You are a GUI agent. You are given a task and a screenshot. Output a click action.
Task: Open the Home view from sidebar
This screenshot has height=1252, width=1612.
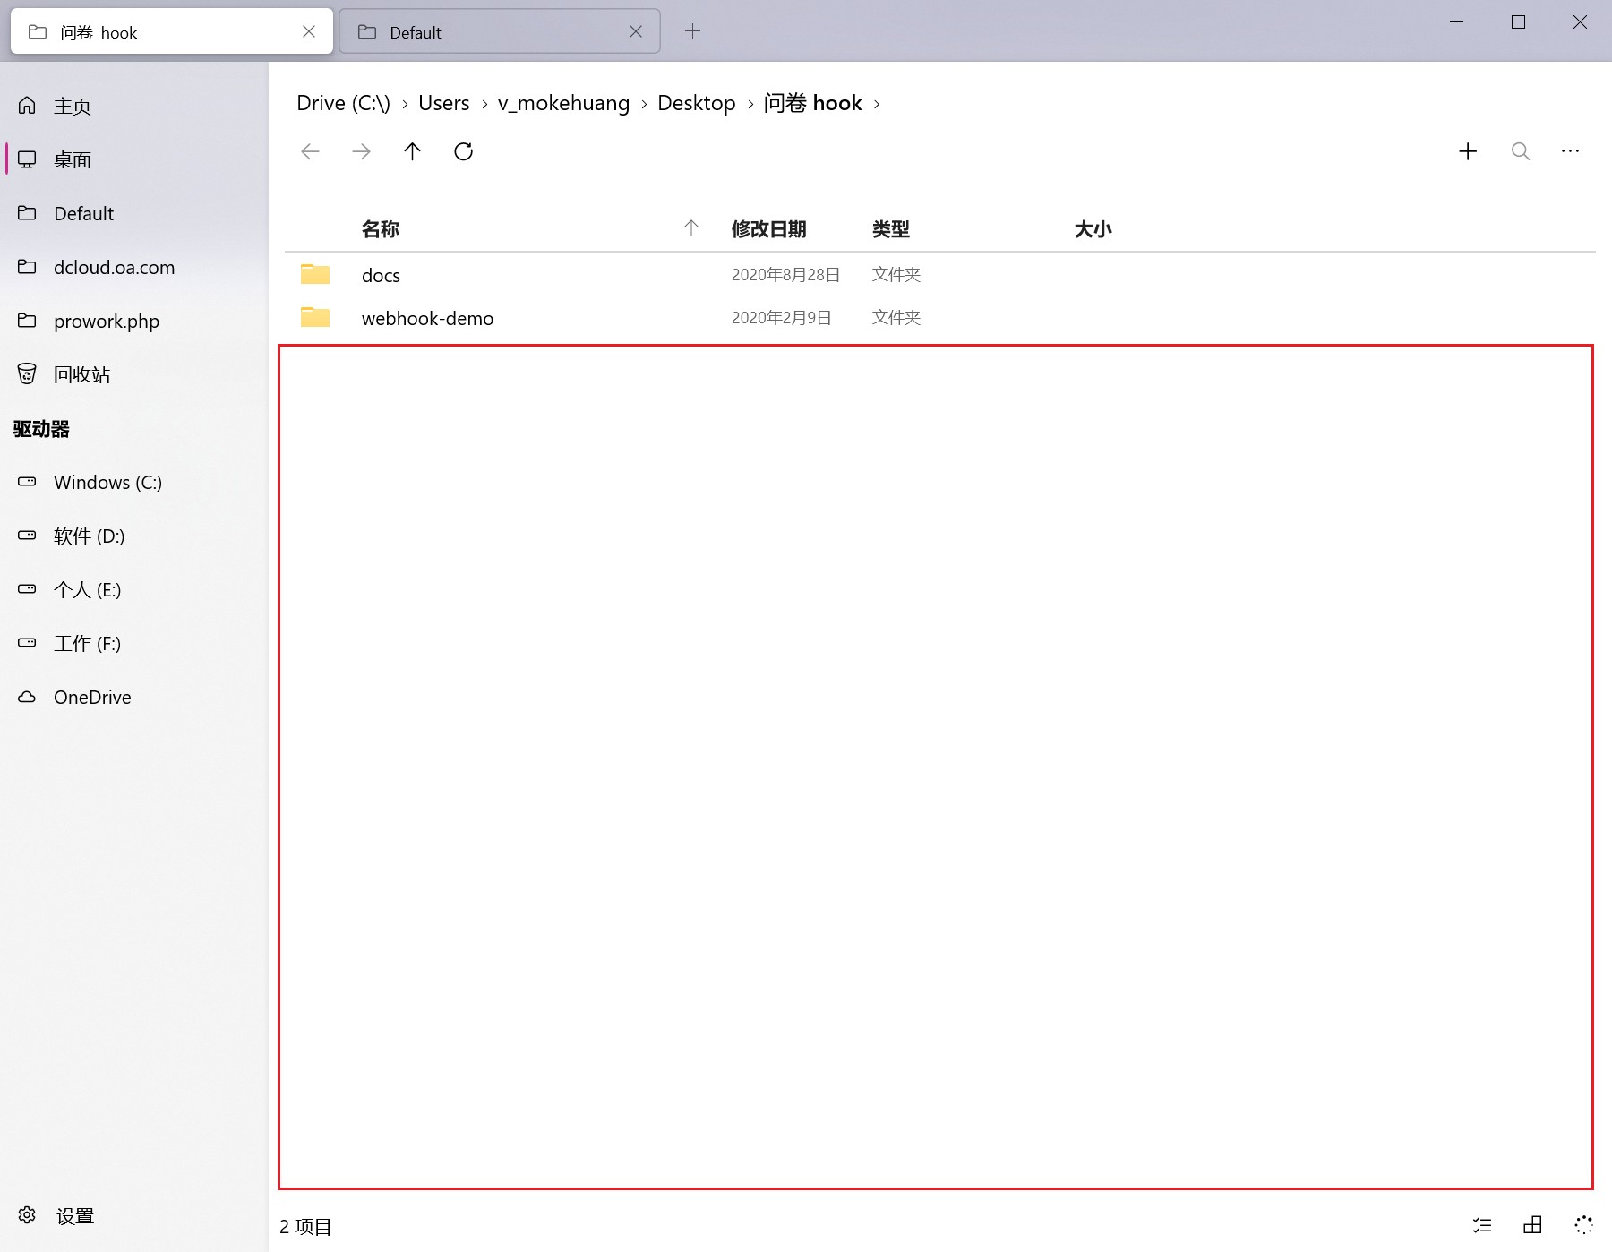72,106
